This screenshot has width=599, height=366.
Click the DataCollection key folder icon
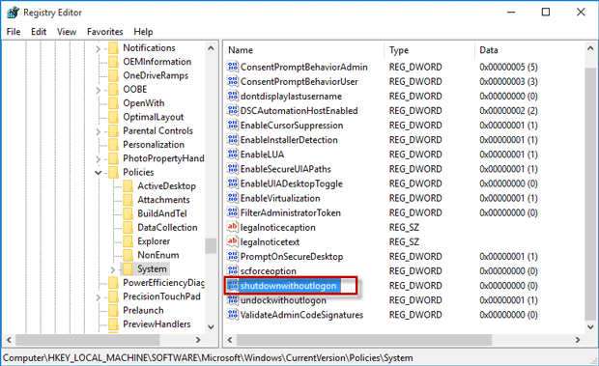(x=128, y=228)
